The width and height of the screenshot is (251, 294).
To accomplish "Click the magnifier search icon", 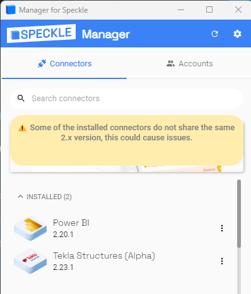I will tap(21, 98).
